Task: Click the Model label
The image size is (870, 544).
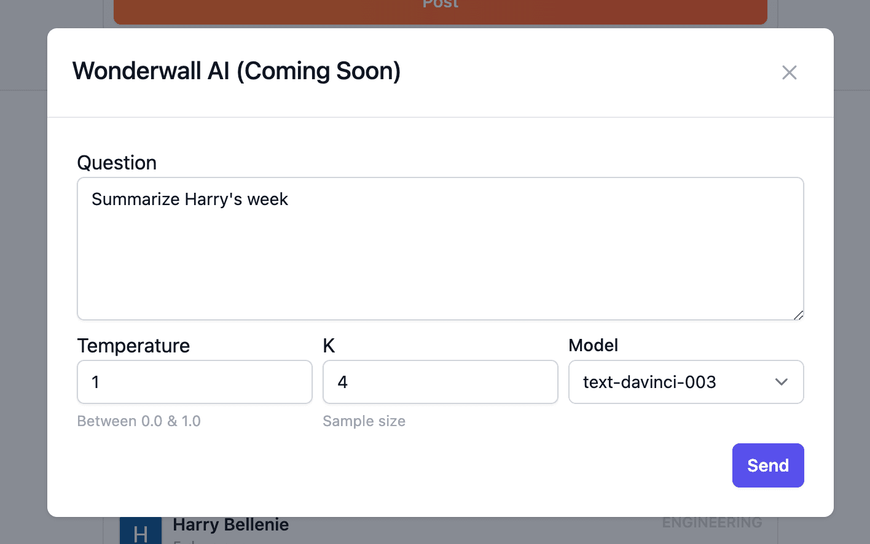Action: click(x=594, y=345)
